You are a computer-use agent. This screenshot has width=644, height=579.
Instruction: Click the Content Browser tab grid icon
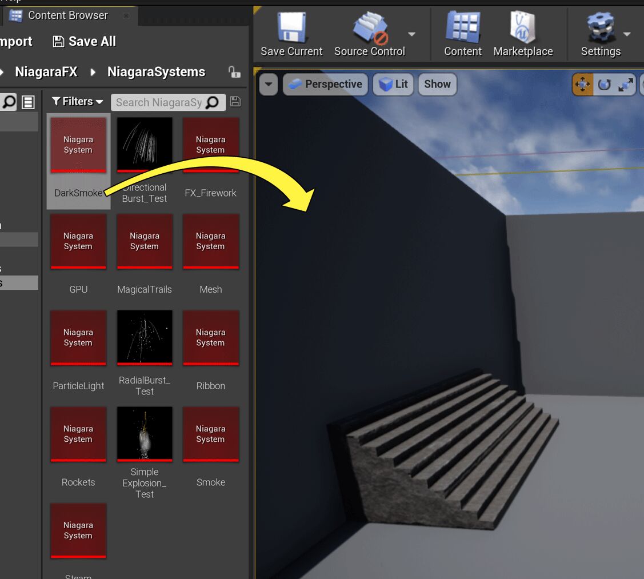15,15
